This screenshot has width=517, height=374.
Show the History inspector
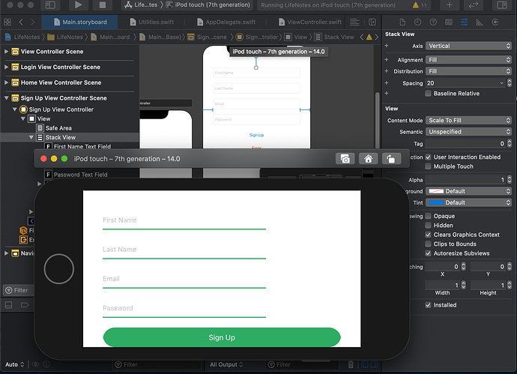418,22
